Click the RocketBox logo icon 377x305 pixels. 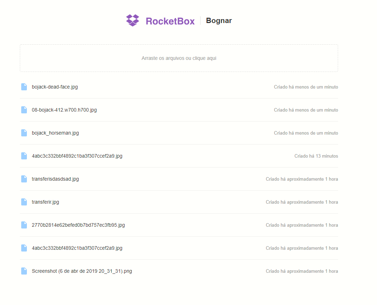pos(133,20)
